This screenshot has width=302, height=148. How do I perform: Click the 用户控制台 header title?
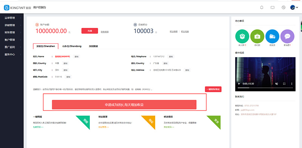click(40, 8)
